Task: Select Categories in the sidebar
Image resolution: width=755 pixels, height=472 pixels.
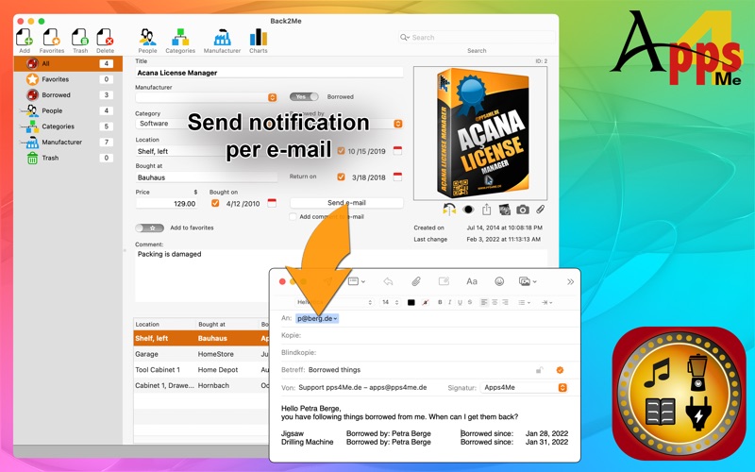Action: pos(68,126)
